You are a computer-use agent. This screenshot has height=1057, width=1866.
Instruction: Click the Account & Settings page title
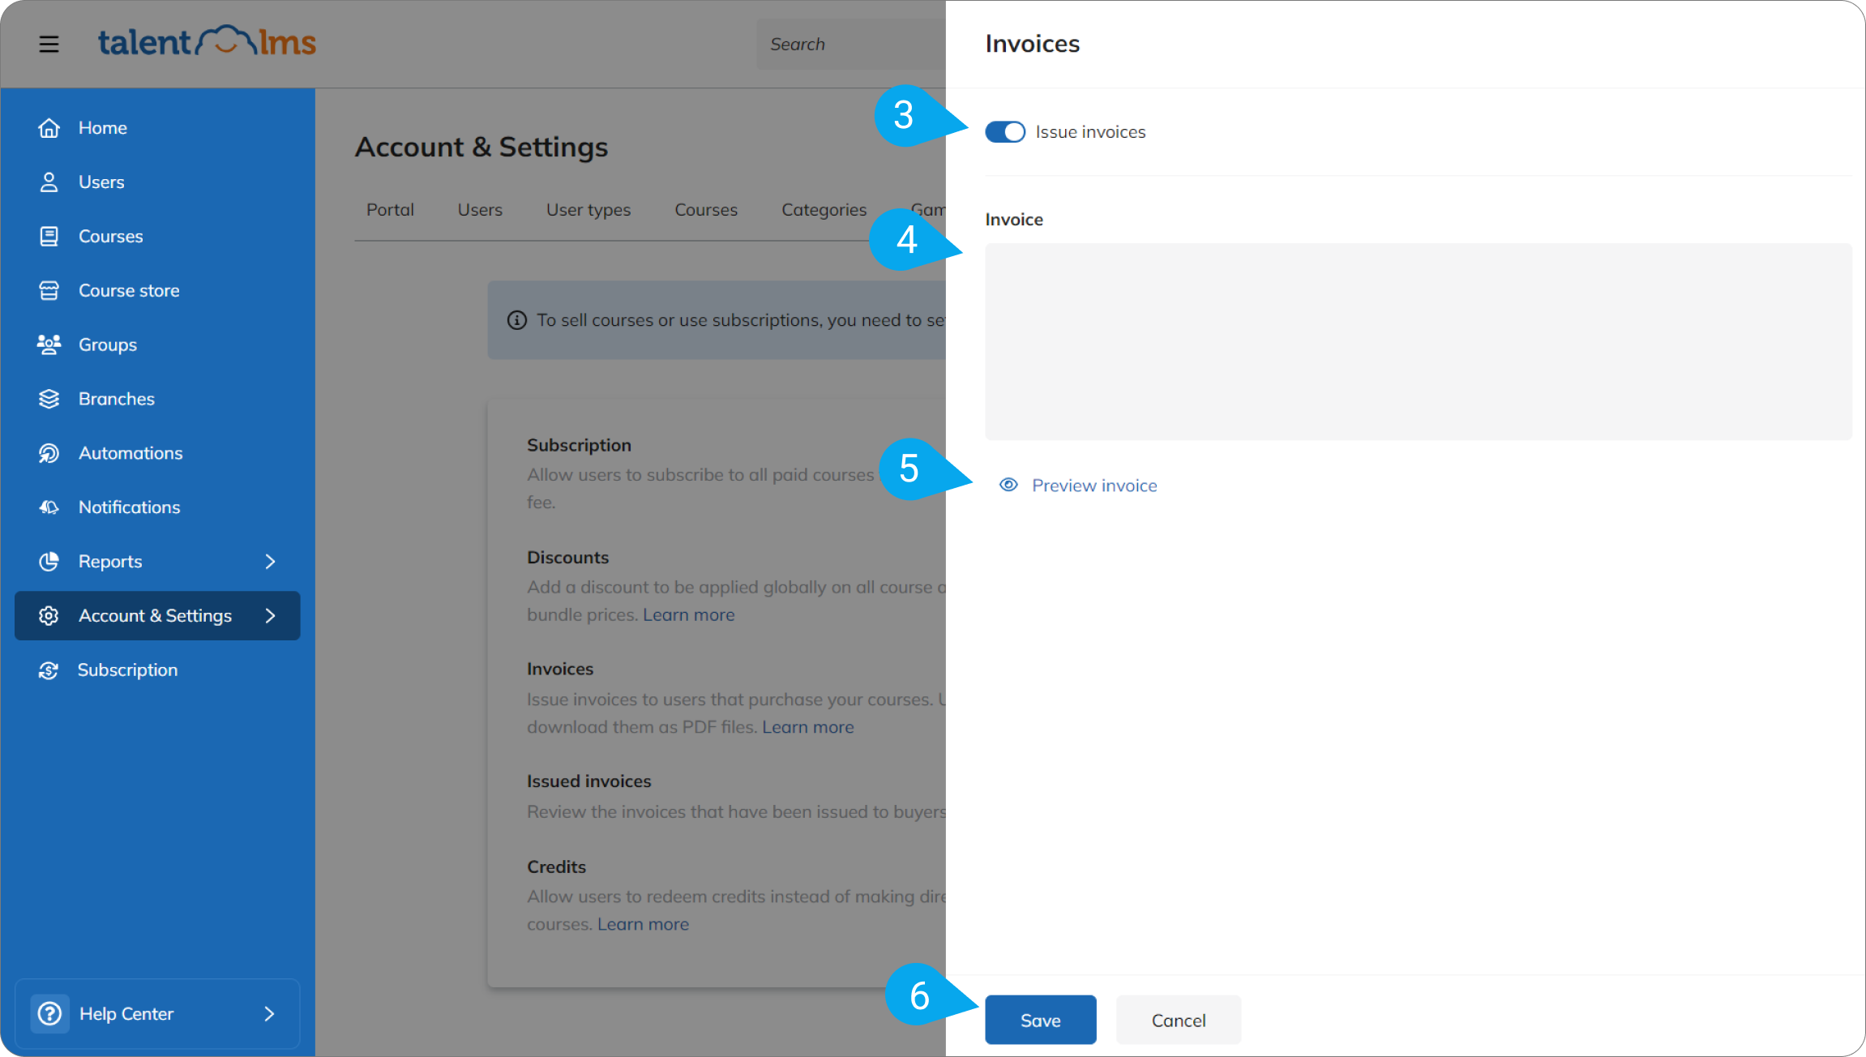point(481,148)
